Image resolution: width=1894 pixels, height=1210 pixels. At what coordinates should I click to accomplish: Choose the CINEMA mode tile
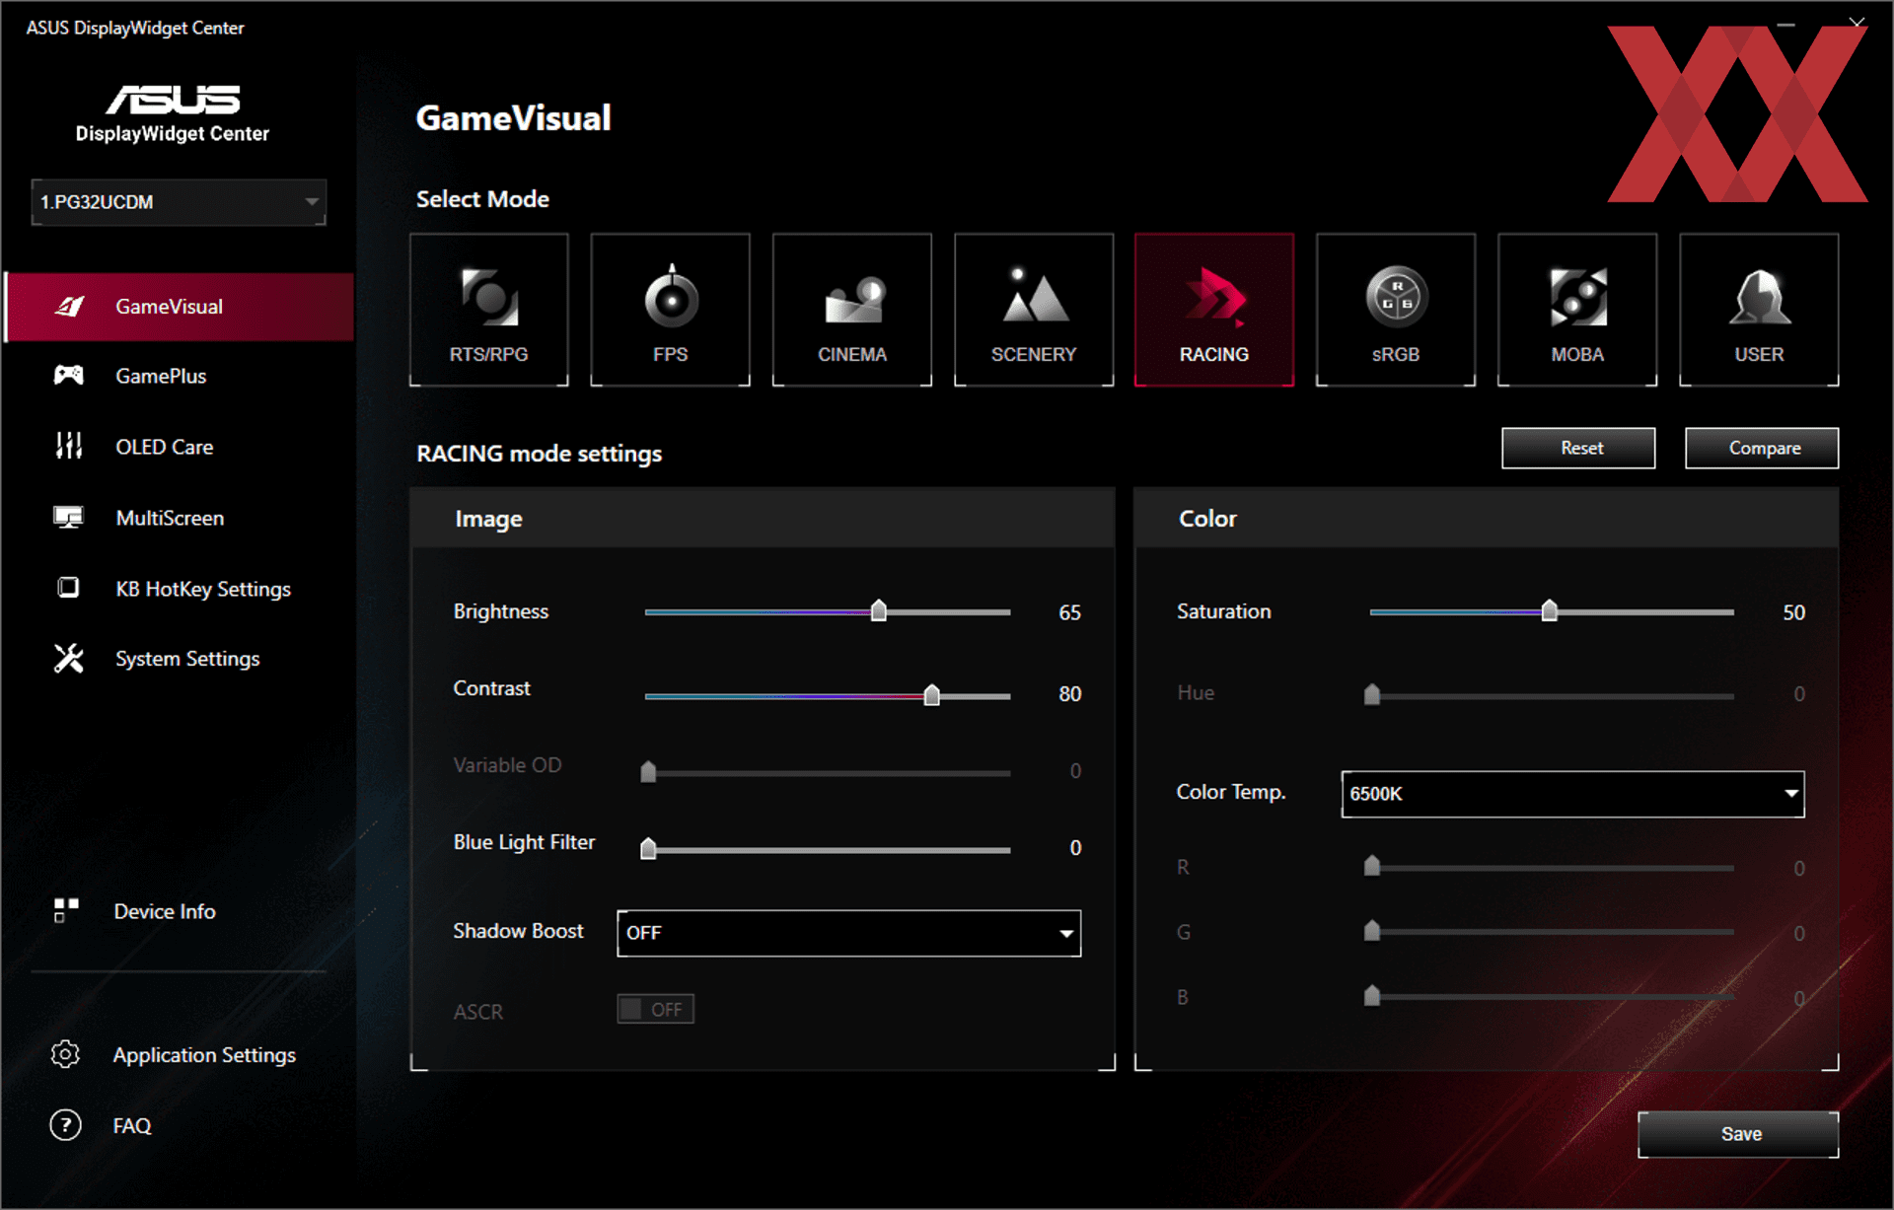(852, 310)
